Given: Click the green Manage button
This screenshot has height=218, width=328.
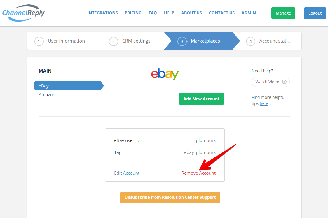Looking at the screenshot, I should pyautogui.click(x=283, y=13).
